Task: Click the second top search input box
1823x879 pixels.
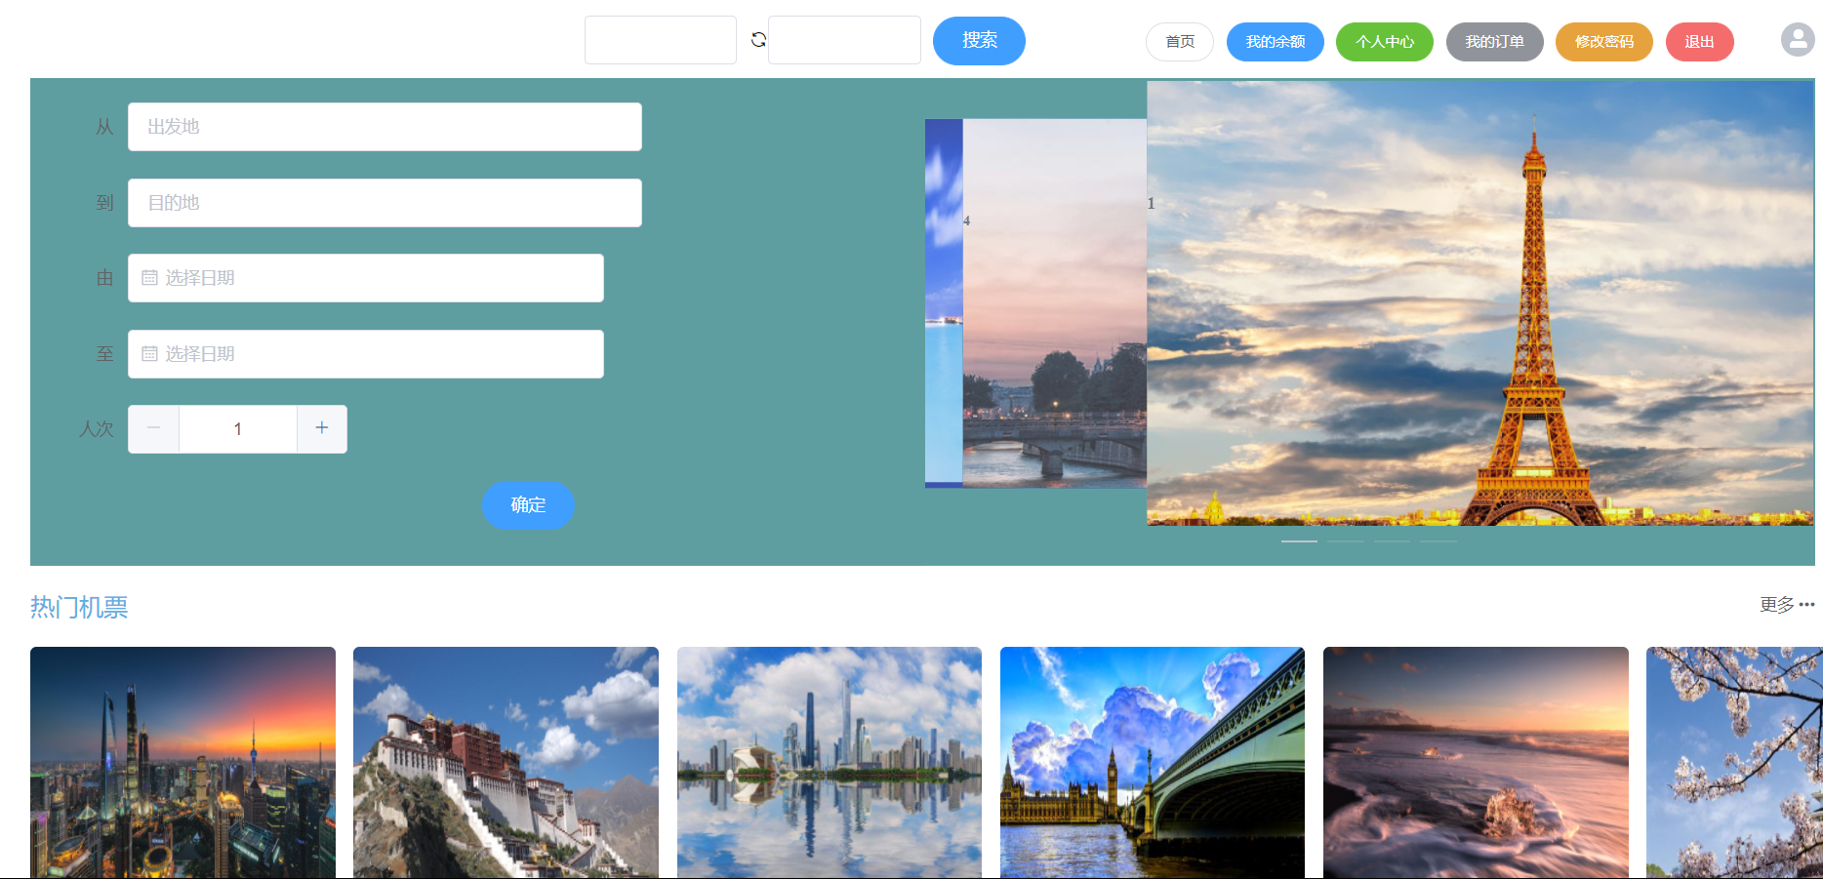Action: point(844,40)
